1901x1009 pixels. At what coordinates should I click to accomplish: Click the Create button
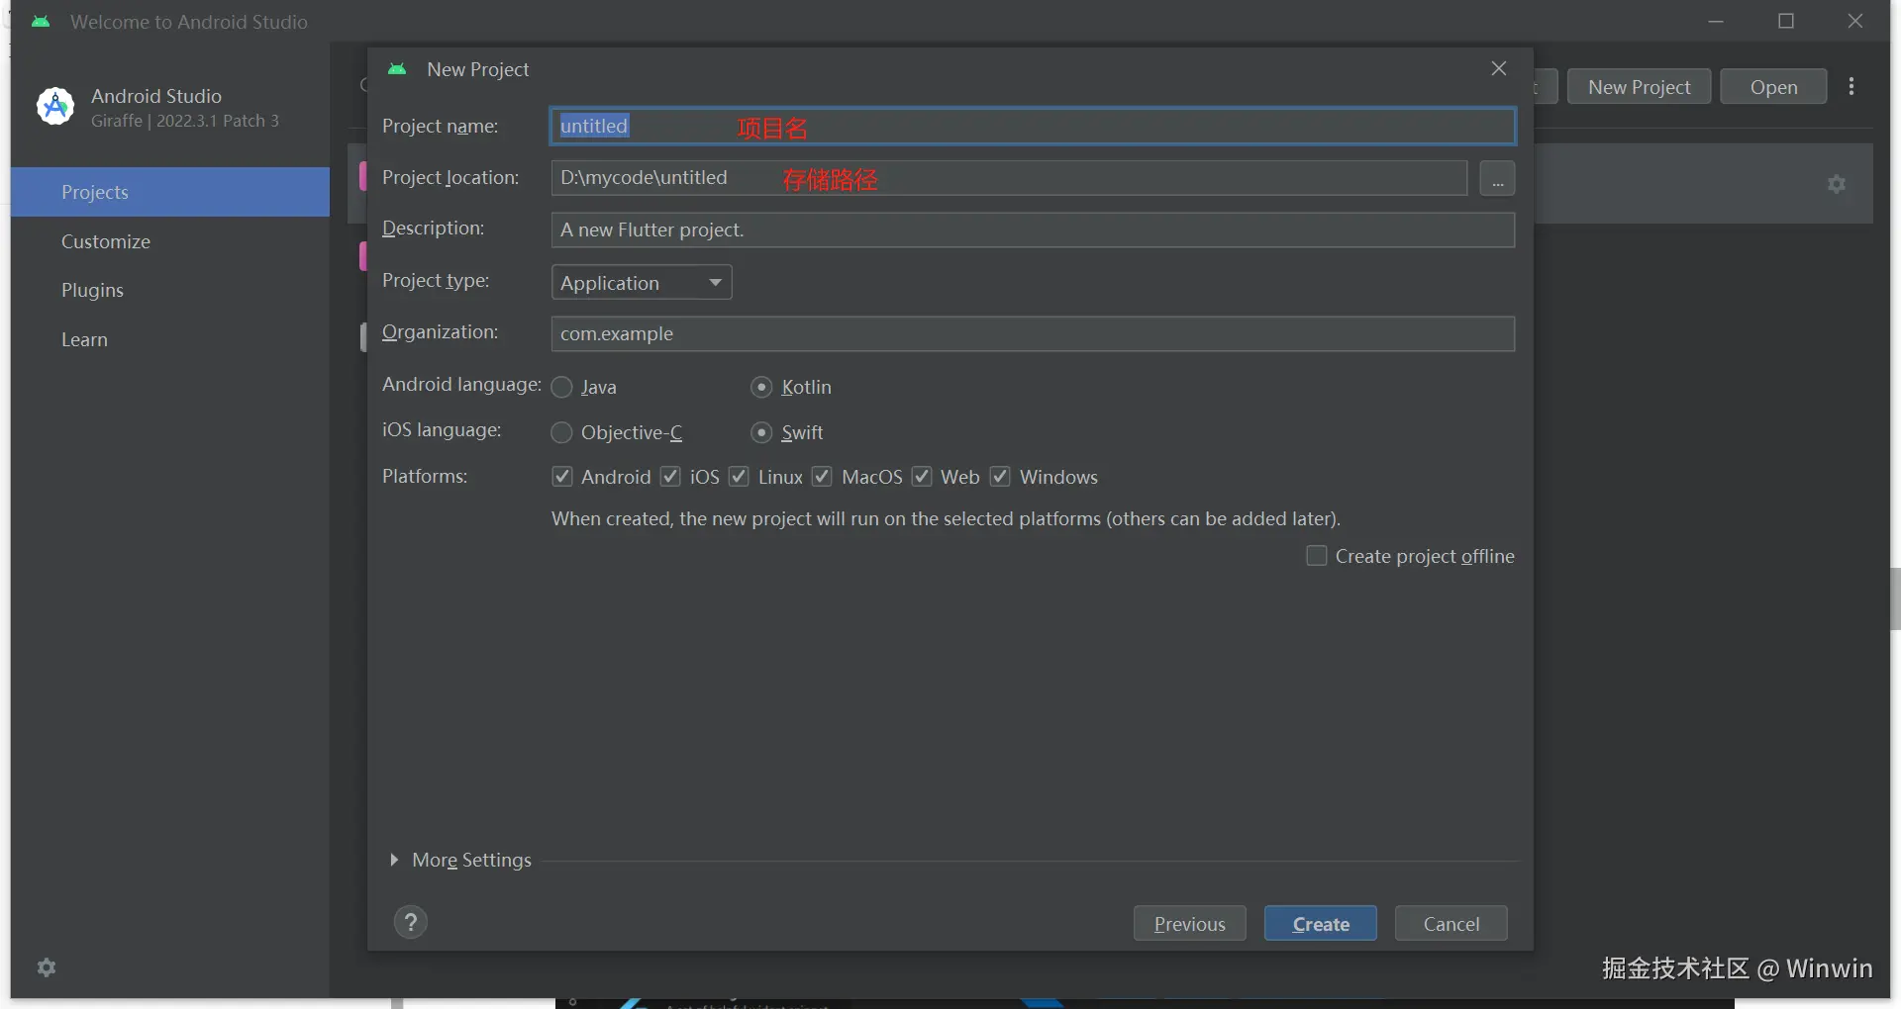pos(1321,923)
